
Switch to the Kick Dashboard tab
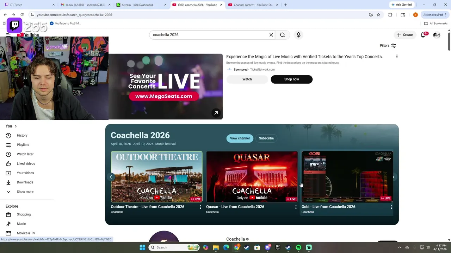click(x=141, y=5)
